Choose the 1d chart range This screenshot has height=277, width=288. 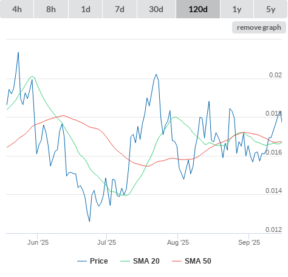[x=86, y=9]
